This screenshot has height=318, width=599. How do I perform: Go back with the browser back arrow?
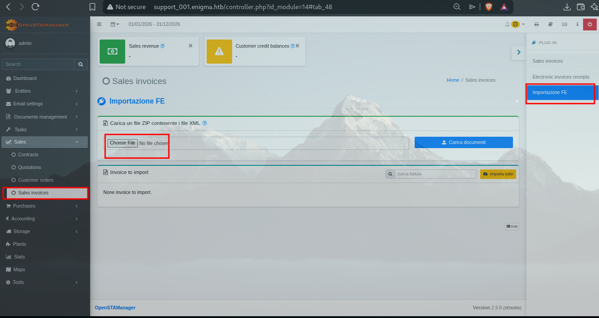8,7
